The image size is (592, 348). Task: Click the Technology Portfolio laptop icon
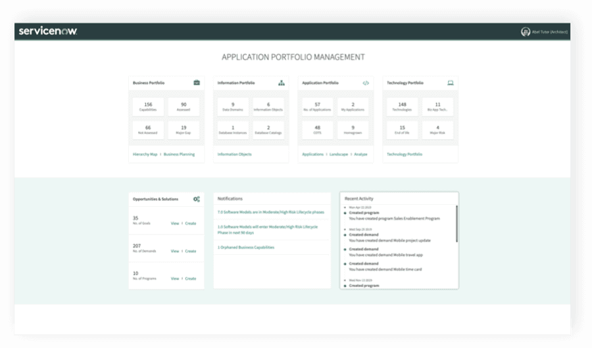point(451,83)
